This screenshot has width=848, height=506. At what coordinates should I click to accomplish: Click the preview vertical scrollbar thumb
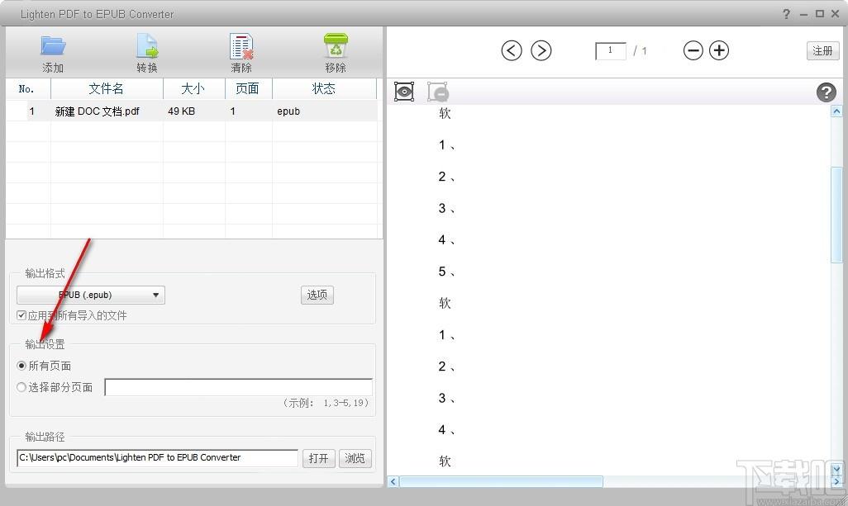(836, 215)
